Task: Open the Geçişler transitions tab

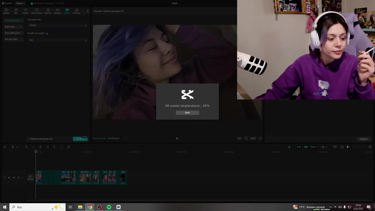Action: [x=57, y=11]
